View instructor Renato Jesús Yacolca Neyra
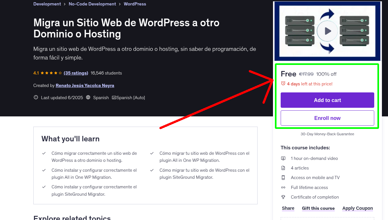 (x=85, y=85)
